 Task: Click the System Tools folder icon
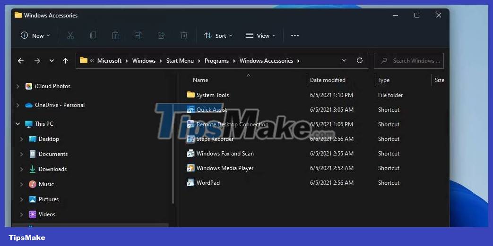pyautogui.click(x=190, y=95)
